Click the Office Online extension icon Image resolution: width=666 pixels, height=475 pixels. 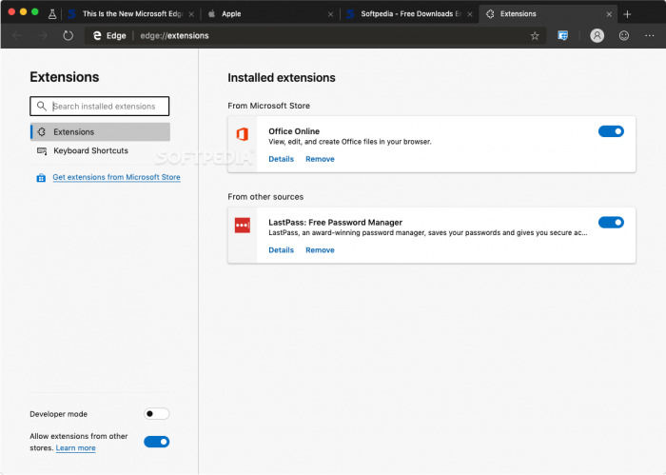click(x=243, y=133)
